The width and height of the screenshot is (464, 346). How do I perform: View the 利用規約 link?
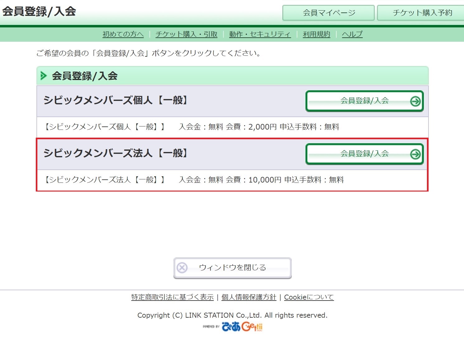316,34
